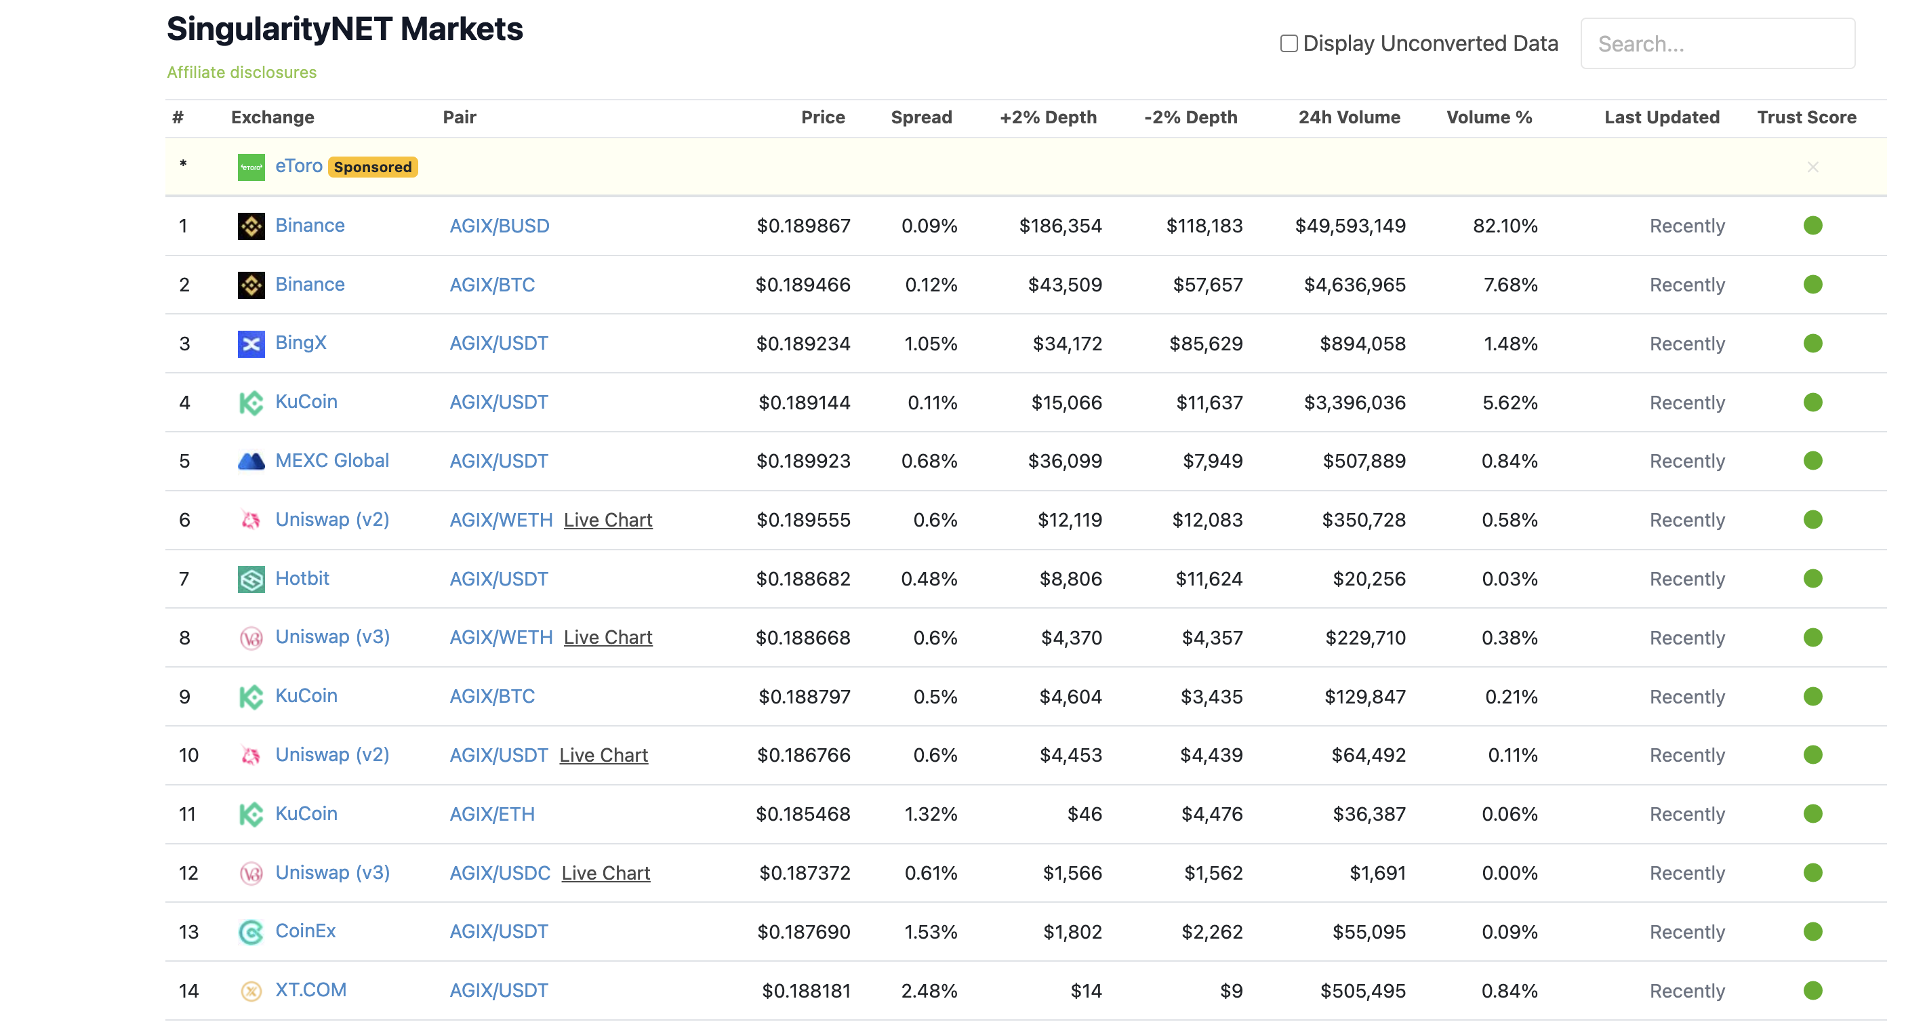The width and height of the screenshot is (1925, 1022).
Task: Sort by Trust Score column header
Action: point(1806,117)
